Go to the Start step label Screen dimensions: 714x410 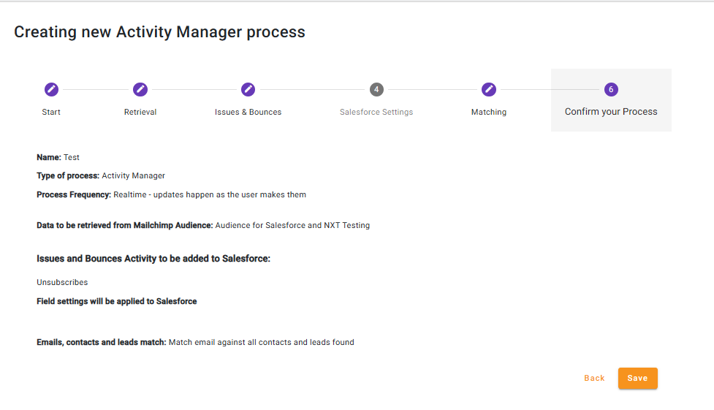[51, 112]
